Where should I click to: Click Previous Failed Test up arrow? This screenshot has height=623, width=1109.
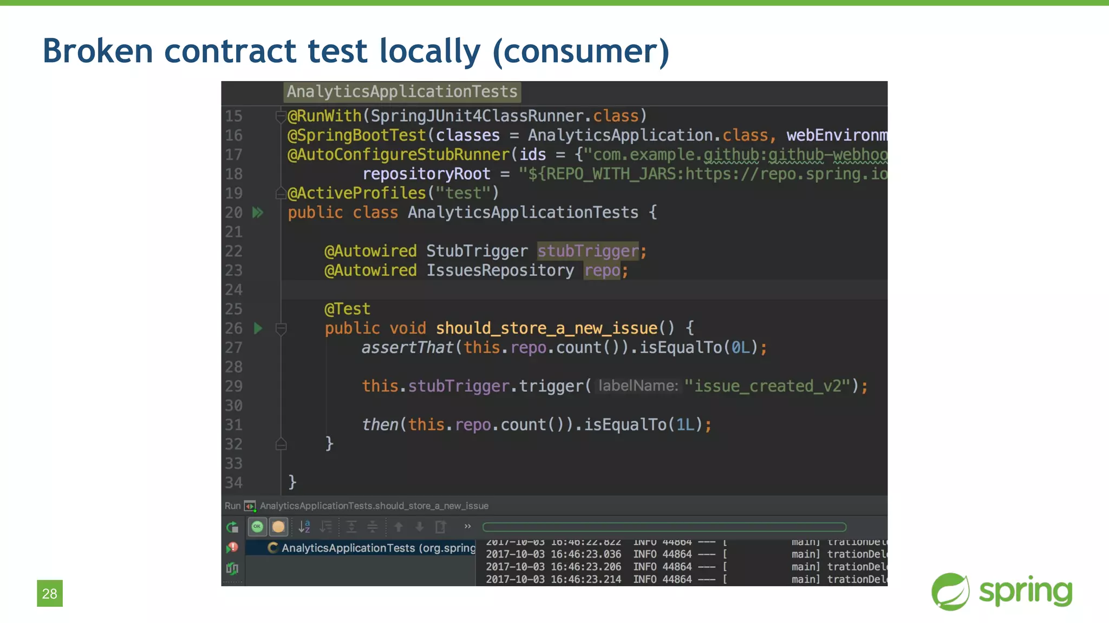click(399, 527)
